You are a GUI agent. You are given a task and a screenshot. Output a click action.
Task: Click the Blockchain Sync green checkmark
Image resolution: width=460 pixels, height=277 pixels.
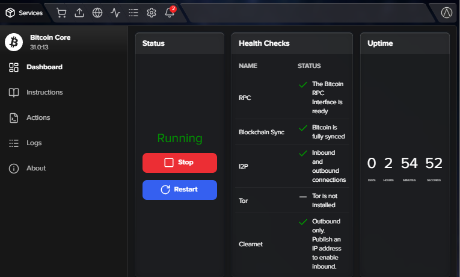(x=303, y=128)
